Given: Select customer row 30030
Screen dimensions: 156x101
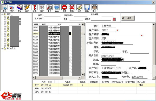Looking at the screenshot, I should click(x=57, y=46).
